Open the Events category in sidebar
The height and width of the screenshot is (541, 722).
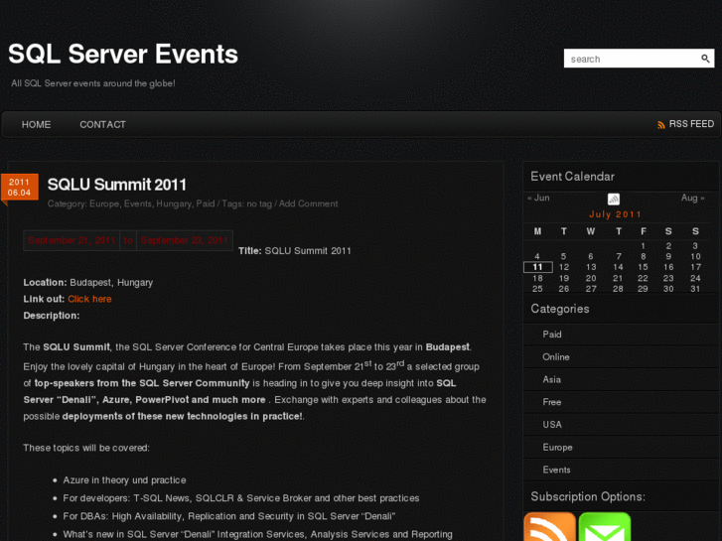(557, 470)
